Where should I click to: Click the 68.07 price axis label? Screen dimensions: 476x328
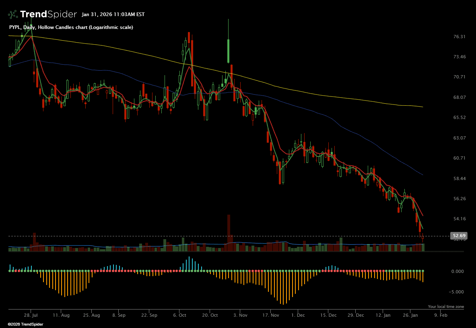coord(459,97)
